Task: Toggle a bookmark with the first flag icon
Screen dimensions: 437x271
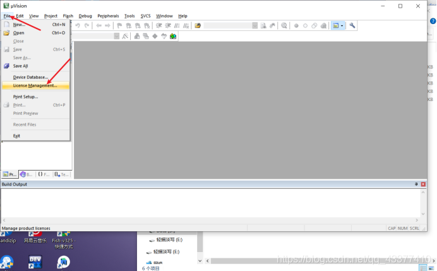Action: [x=119, y=26]
